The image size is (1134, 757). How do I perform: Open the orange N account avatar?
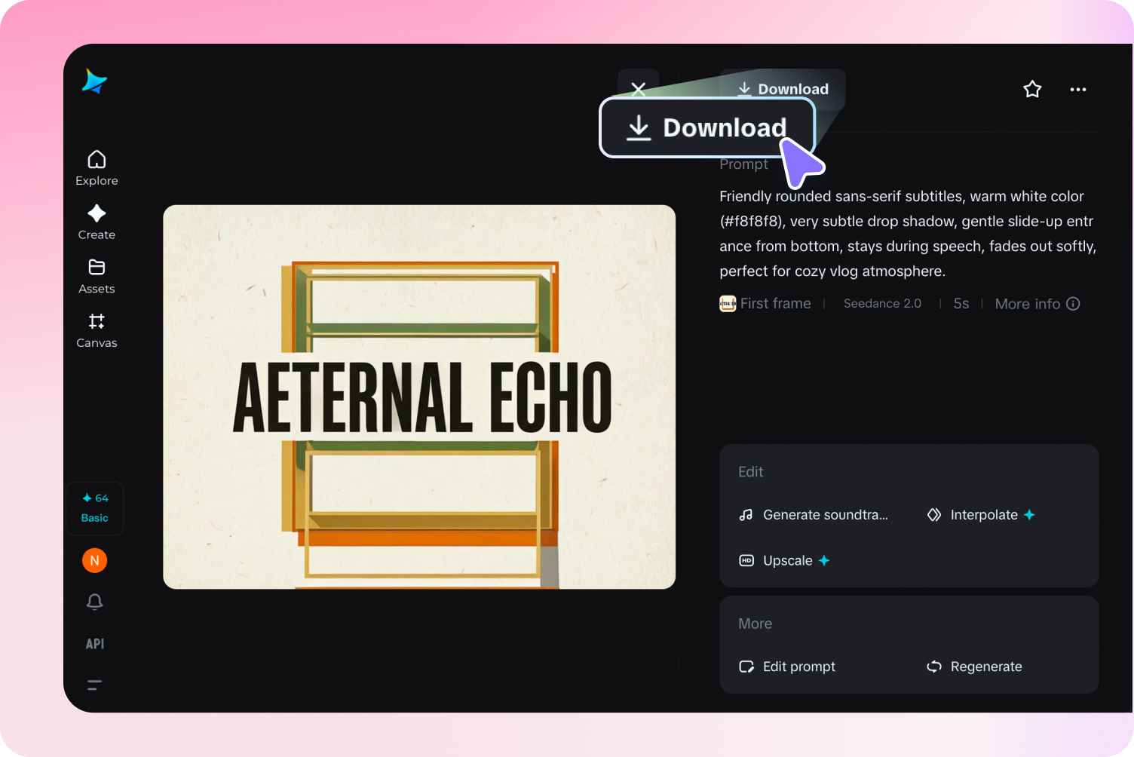[x=94, y=560]
